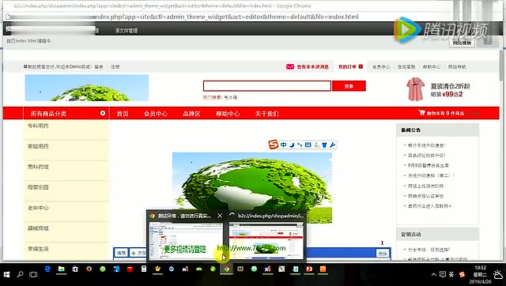Open the orange app icon at taskbar end
506x286 pixels.
323,269
